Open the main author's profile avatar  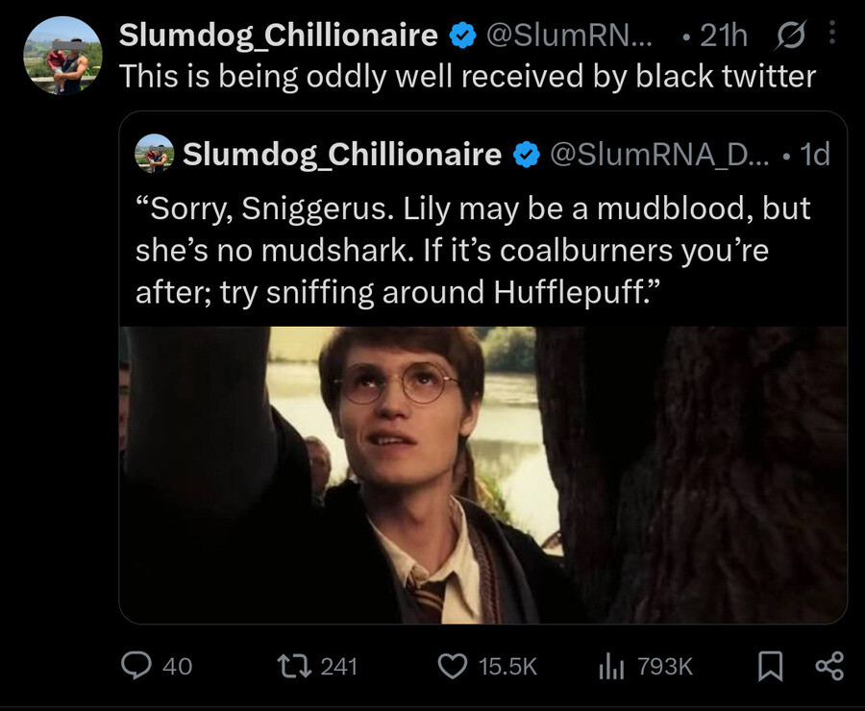(62, 55)
